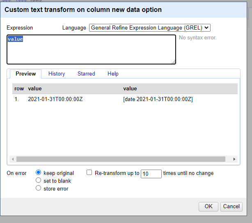Click the original value 2021-01-31T00:00:00Z cell
252x223 pixels.
[55, 99]
